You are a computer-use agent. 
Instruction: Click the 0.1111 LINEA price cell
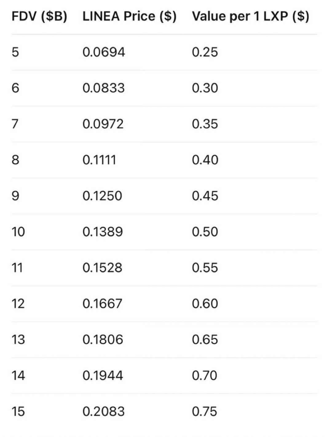99,160
